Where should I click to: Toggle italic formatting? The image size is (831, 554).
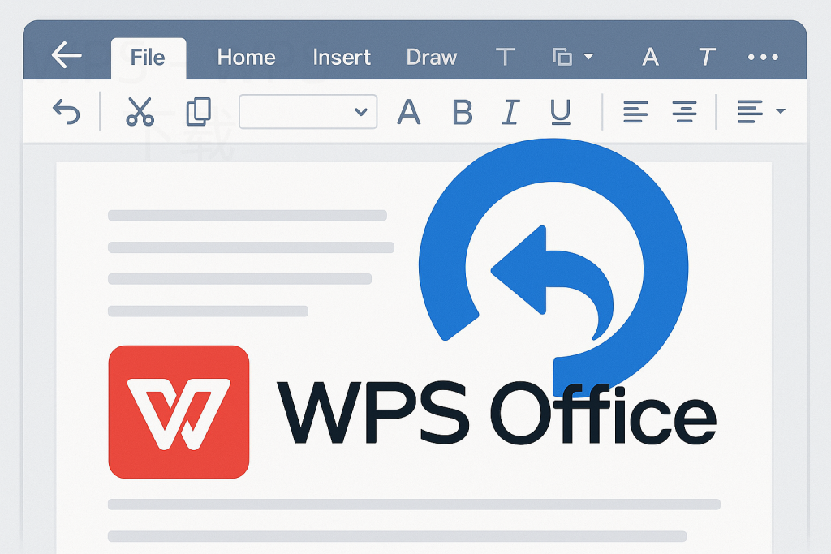coord(510,113)
